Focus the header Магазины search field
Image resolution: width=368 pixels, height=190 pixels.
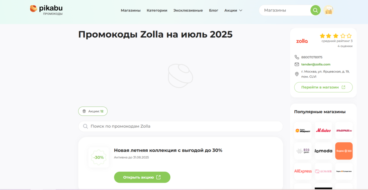(x=286, y=10)
